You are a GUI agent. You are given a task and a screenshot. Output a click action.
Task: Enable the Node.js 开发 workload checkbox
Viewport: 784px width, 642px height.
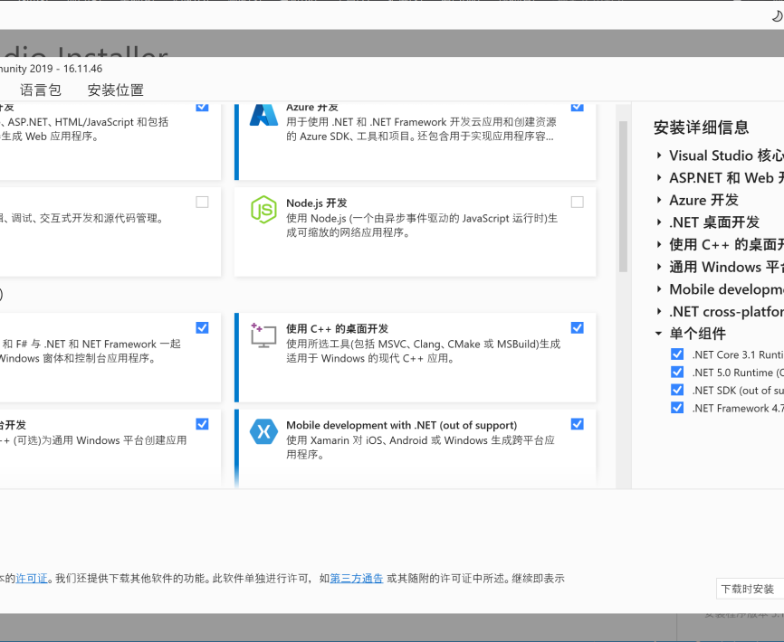tap(577, 203)
